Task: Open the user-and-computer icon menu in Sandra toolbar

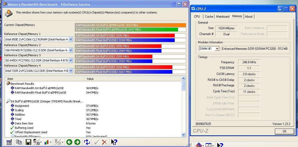Action: coord(37,142)
